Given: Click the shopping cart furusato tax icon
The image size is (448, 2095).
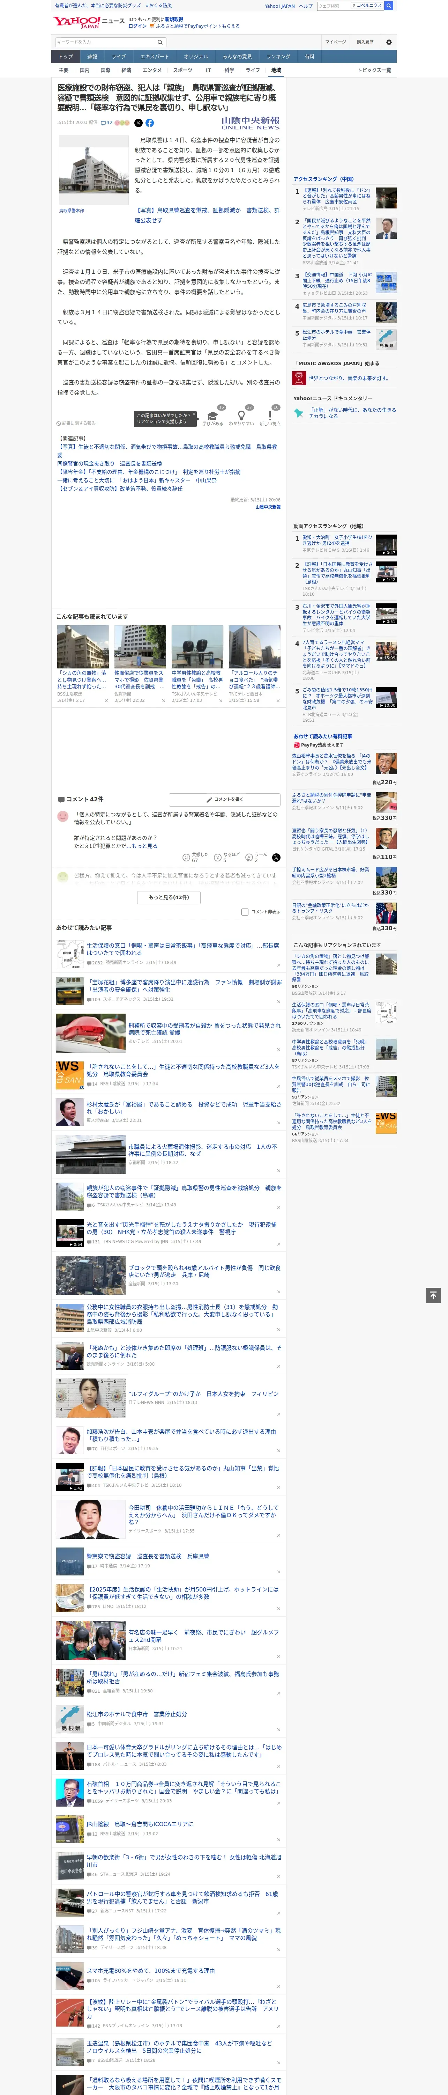Looking at the screenshot, I should click(152, 26).
